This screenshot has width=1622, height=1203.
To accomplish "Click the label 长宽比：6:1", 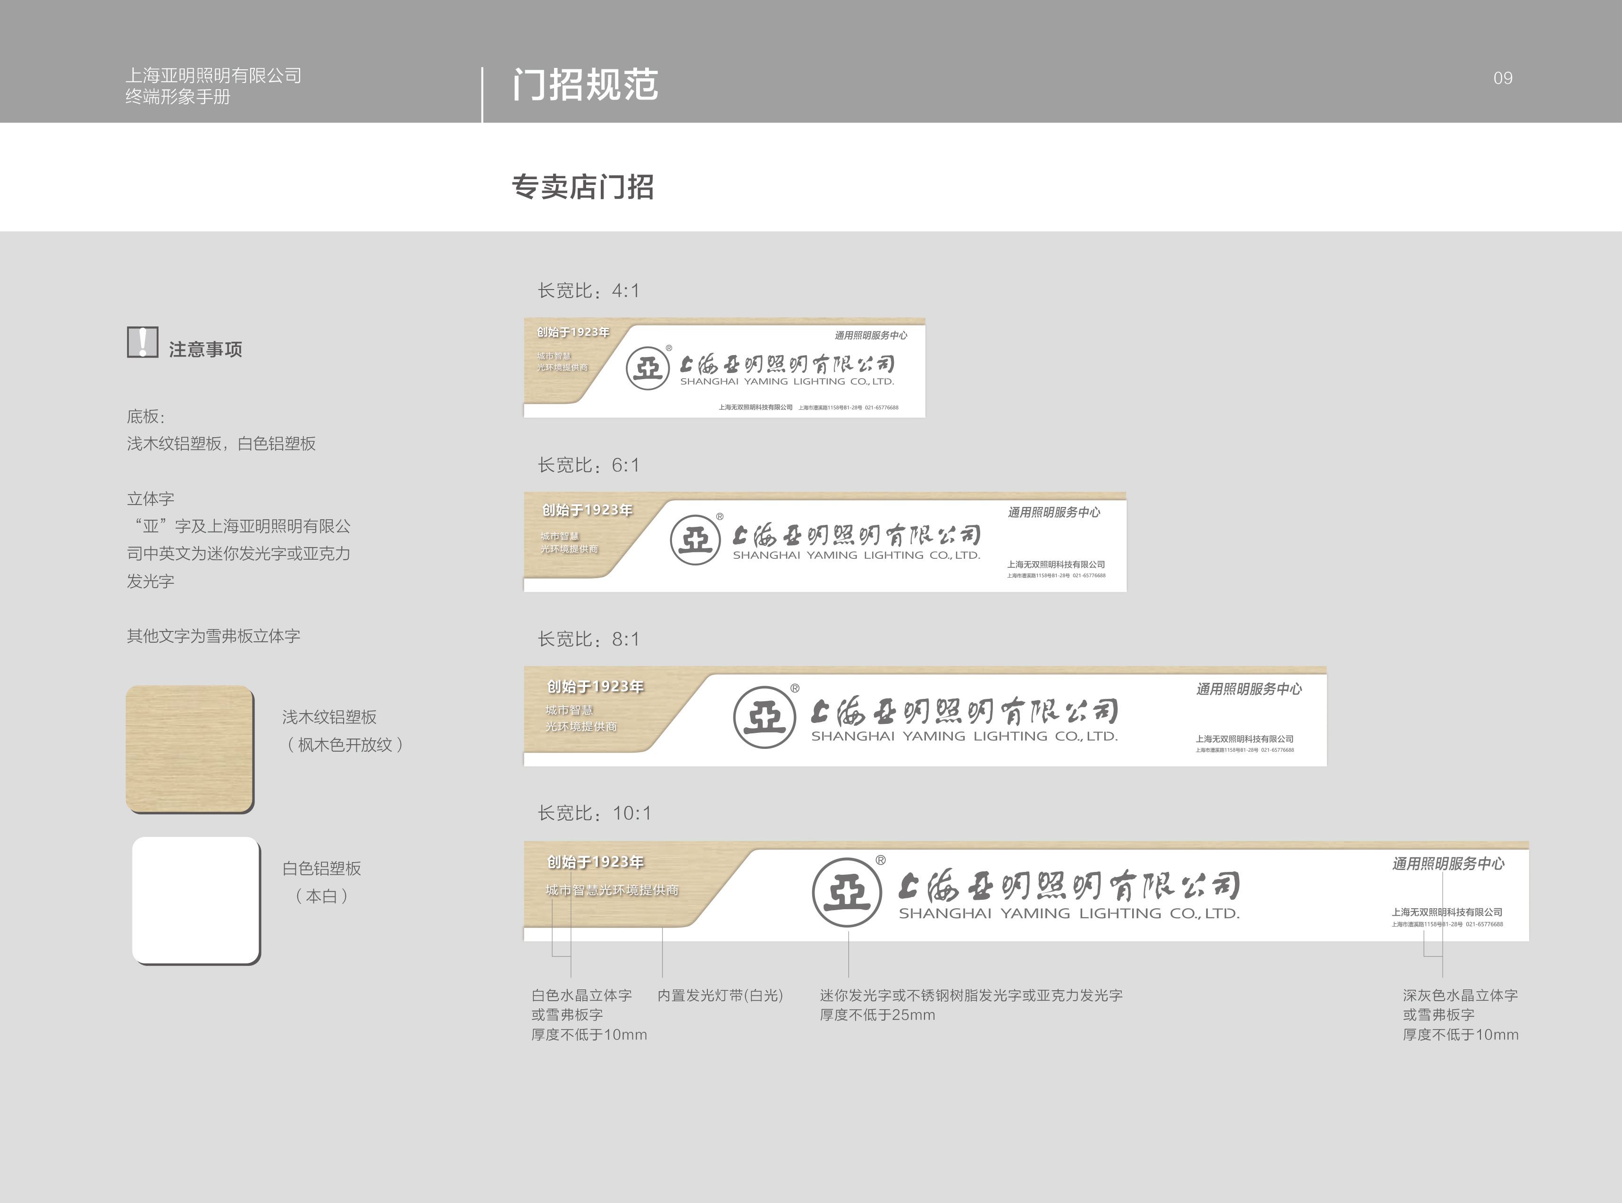I will tap(589, 465).
